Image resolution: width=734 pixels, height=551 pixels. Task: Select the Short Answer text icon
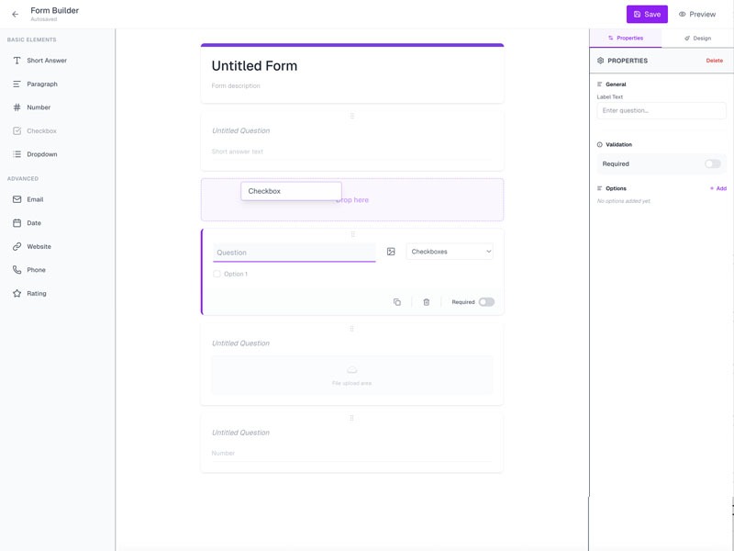[17, 61]
